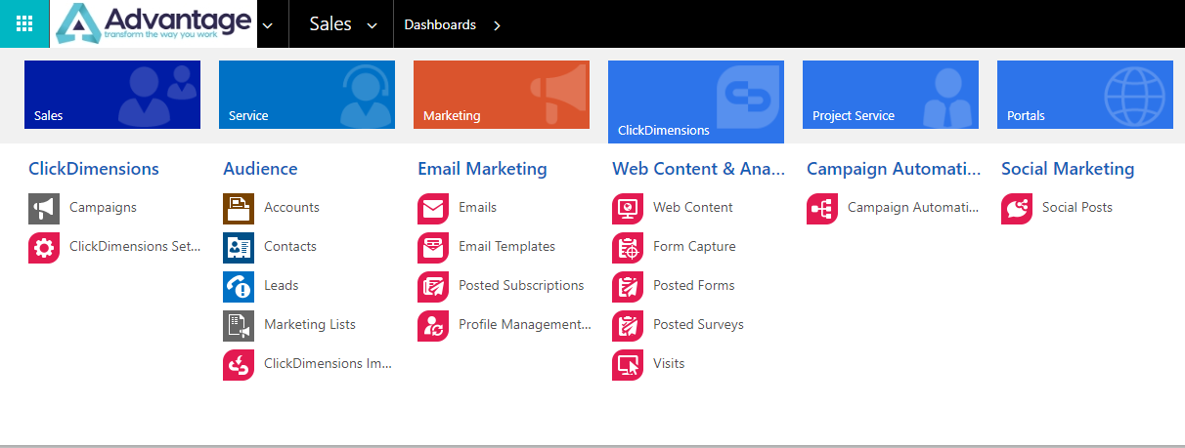The image size is (1185, 448).
Task: Click the Posted Surveys icon
Action: [x=628, y=326]
